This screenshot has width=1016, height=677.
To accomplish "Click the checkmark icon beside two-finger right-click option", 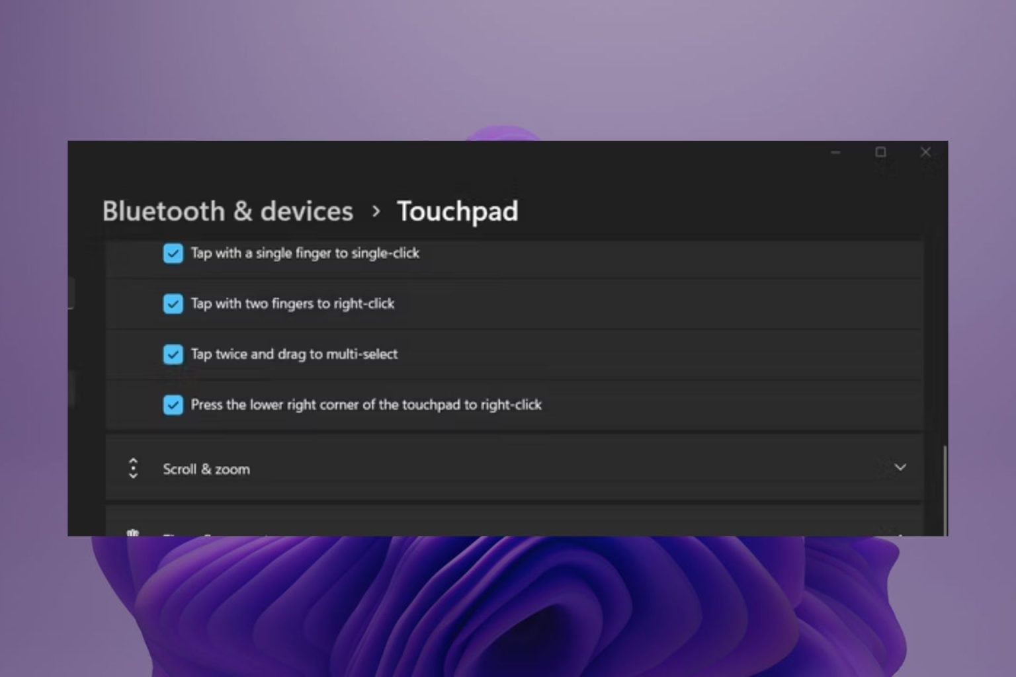I will pos(173,303).
